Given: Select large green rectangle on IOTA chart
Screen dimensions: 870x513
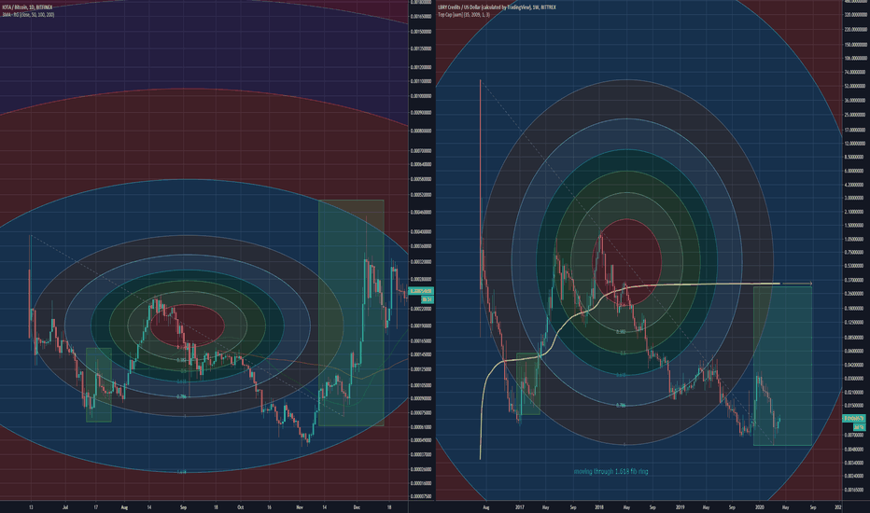Looking at the screenshot, I should point(351,312).
